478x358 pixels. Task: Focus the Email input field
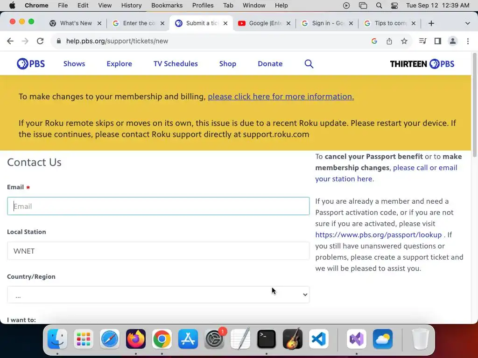click(x=158, y=206)
